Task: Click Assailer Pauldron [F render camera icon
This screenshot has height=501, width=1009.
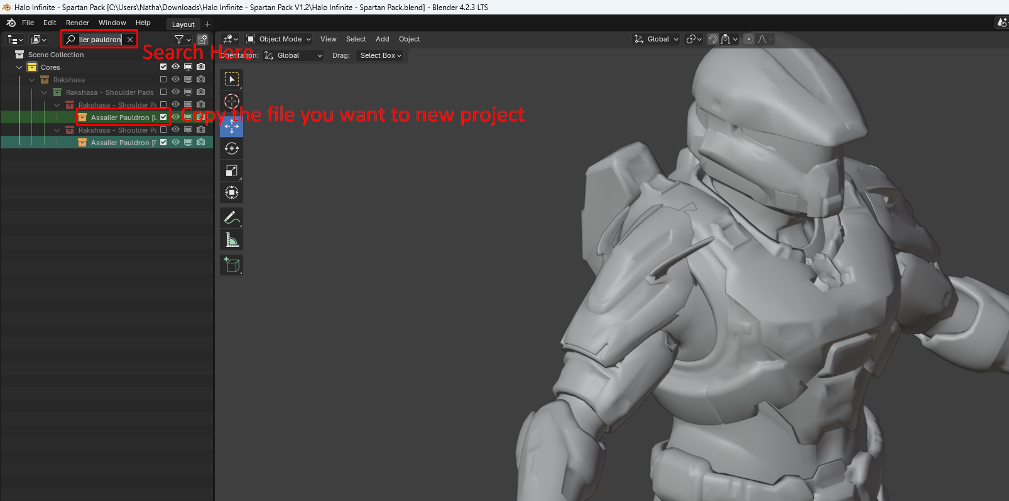Action: (201, 142)
